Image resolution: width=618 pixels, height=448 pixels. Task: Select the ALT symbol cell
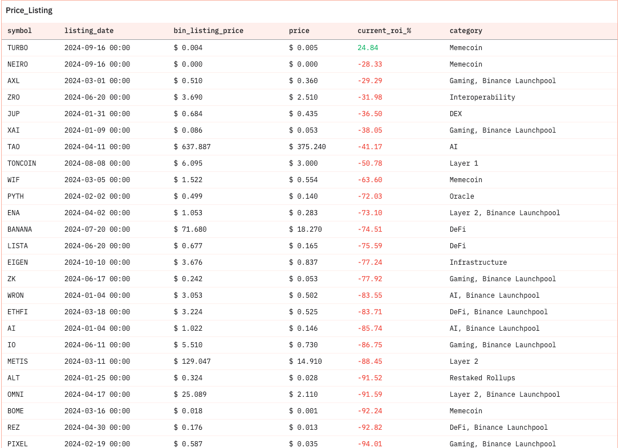[x=14, y=379]
